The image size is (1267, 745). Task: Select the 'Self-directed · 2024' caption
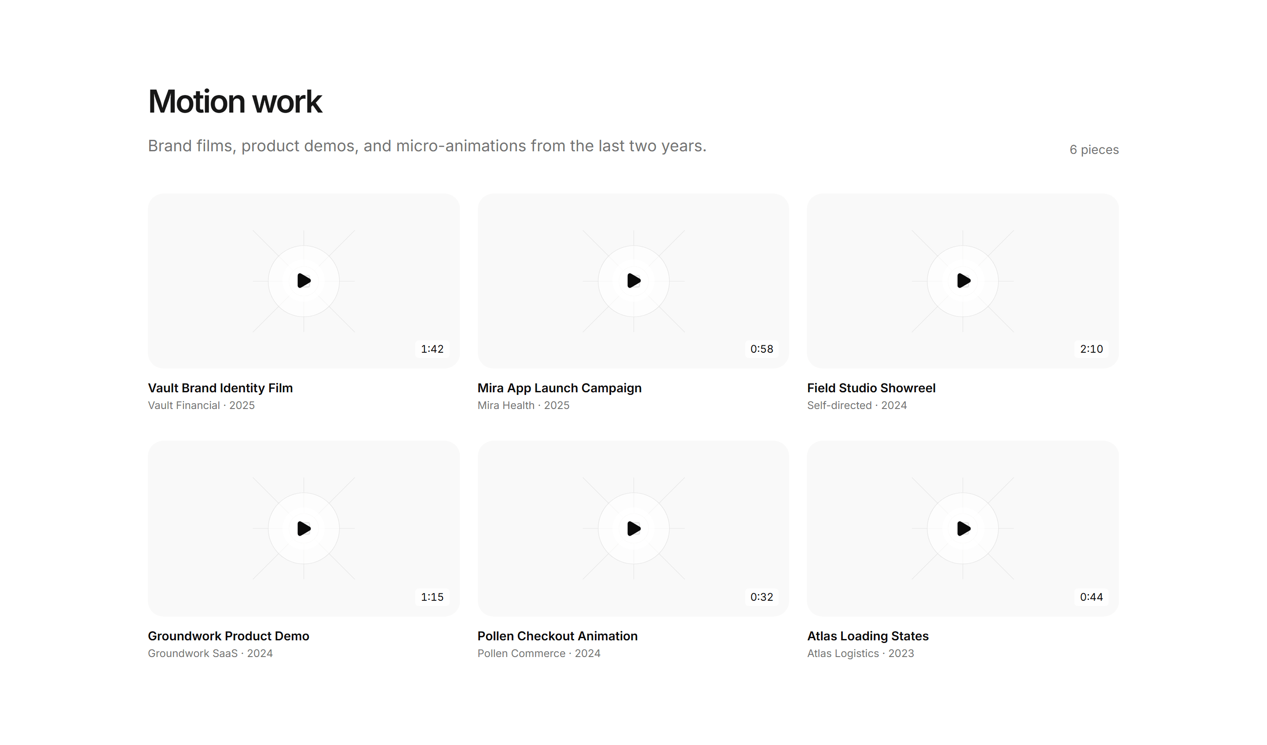point(857,405)
